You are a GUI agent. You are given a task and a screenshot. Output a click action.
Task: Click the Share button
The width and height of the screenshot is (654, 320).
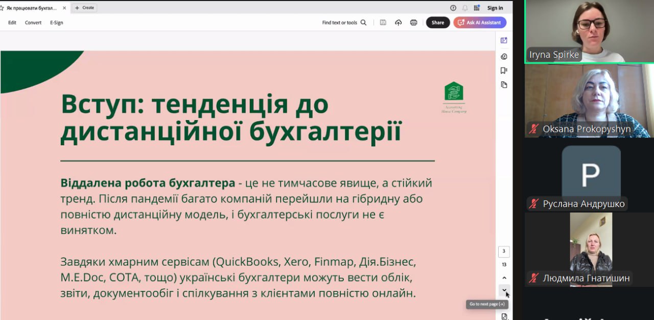[438, 22]
